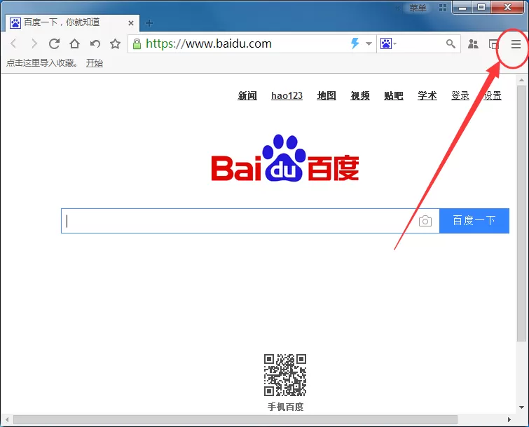Open the Baidu search engine selector dropdown
The width and height of the screenshot is (529, 427).
click(388, 43)
